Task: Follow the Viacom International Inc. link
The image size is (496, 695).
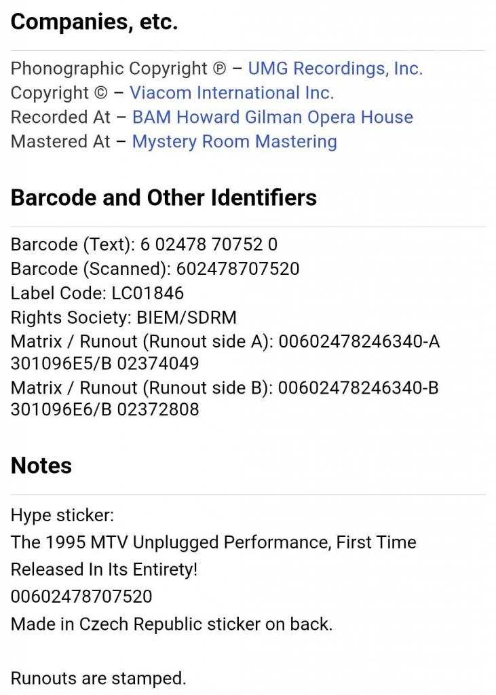Action: point(231,93)
